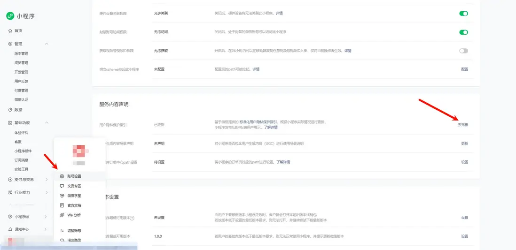Click the 服务内容声明 section heading

114,105
